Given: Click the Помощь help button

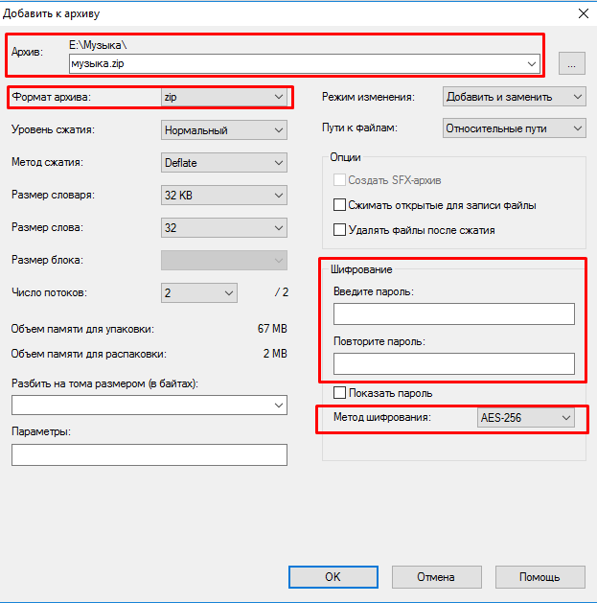Looking at the screenshot, I should [x=540, y=577].
